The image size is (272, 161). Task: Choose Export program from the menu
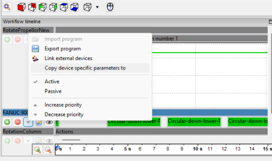[x=62, y=49]
